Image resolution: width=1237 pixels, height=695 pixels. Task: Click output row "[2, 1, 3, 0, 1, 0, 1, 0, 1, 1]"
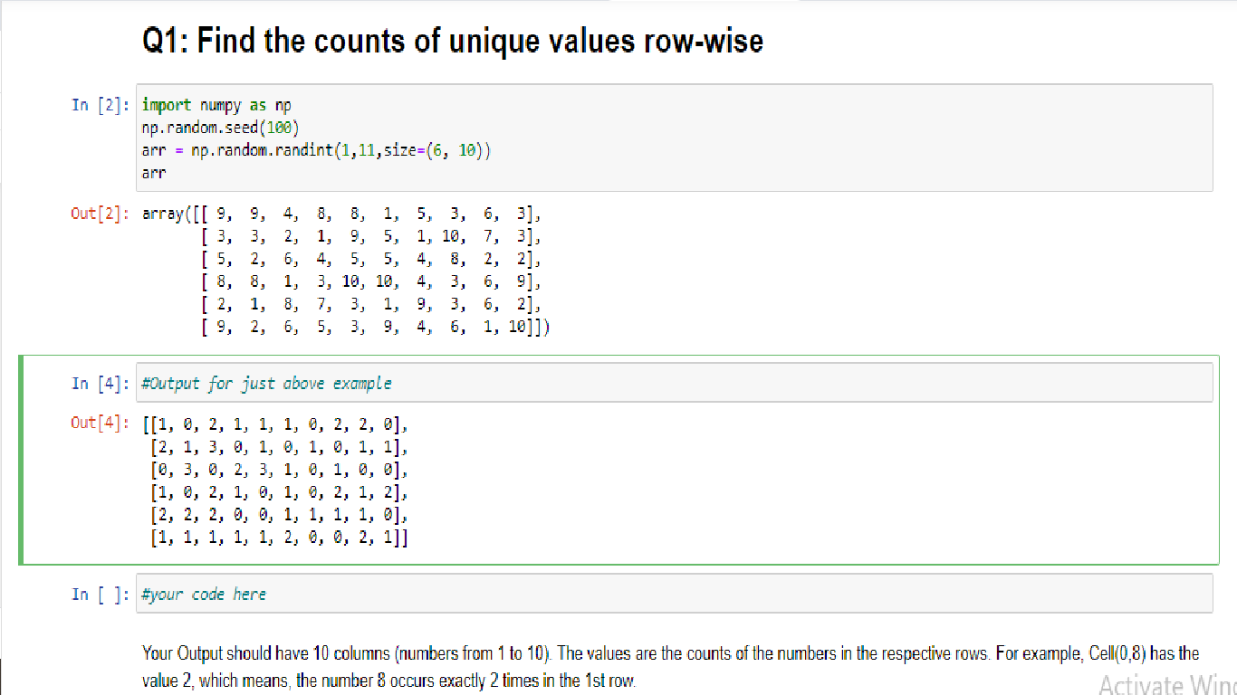pos(280,447)
